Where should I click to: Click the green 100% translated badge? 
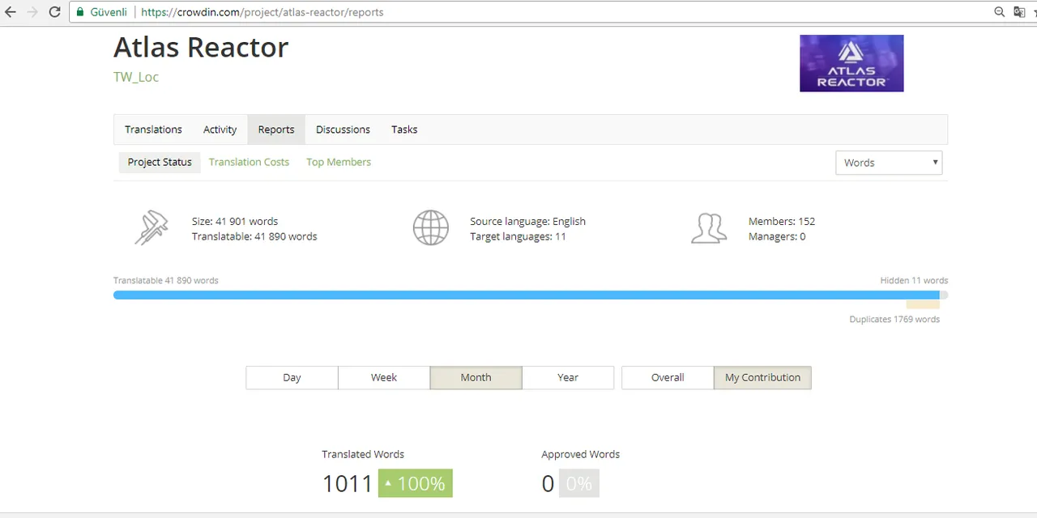coord(416,483)
